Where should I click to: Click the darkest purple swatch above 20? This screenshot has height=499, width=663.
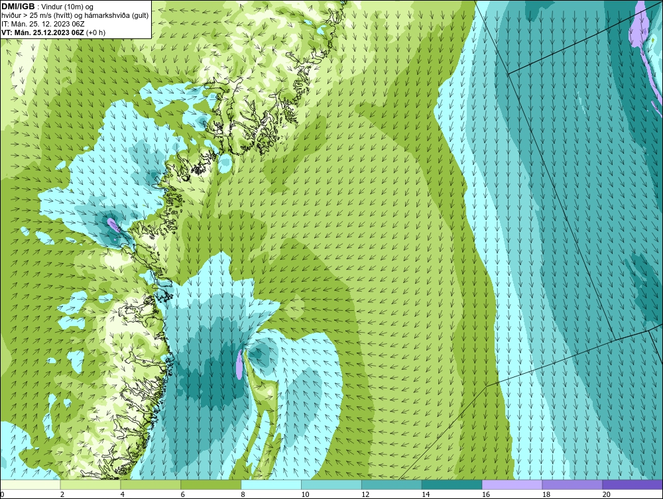point(633,484)
